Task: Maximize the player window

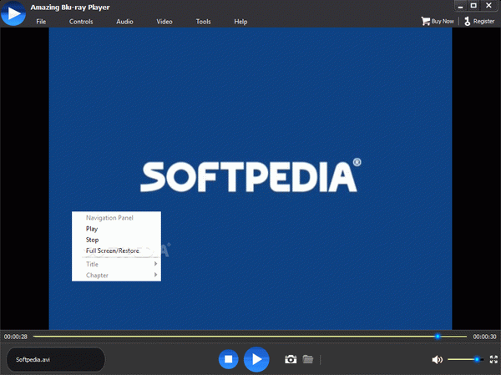Action: point(473,6)
